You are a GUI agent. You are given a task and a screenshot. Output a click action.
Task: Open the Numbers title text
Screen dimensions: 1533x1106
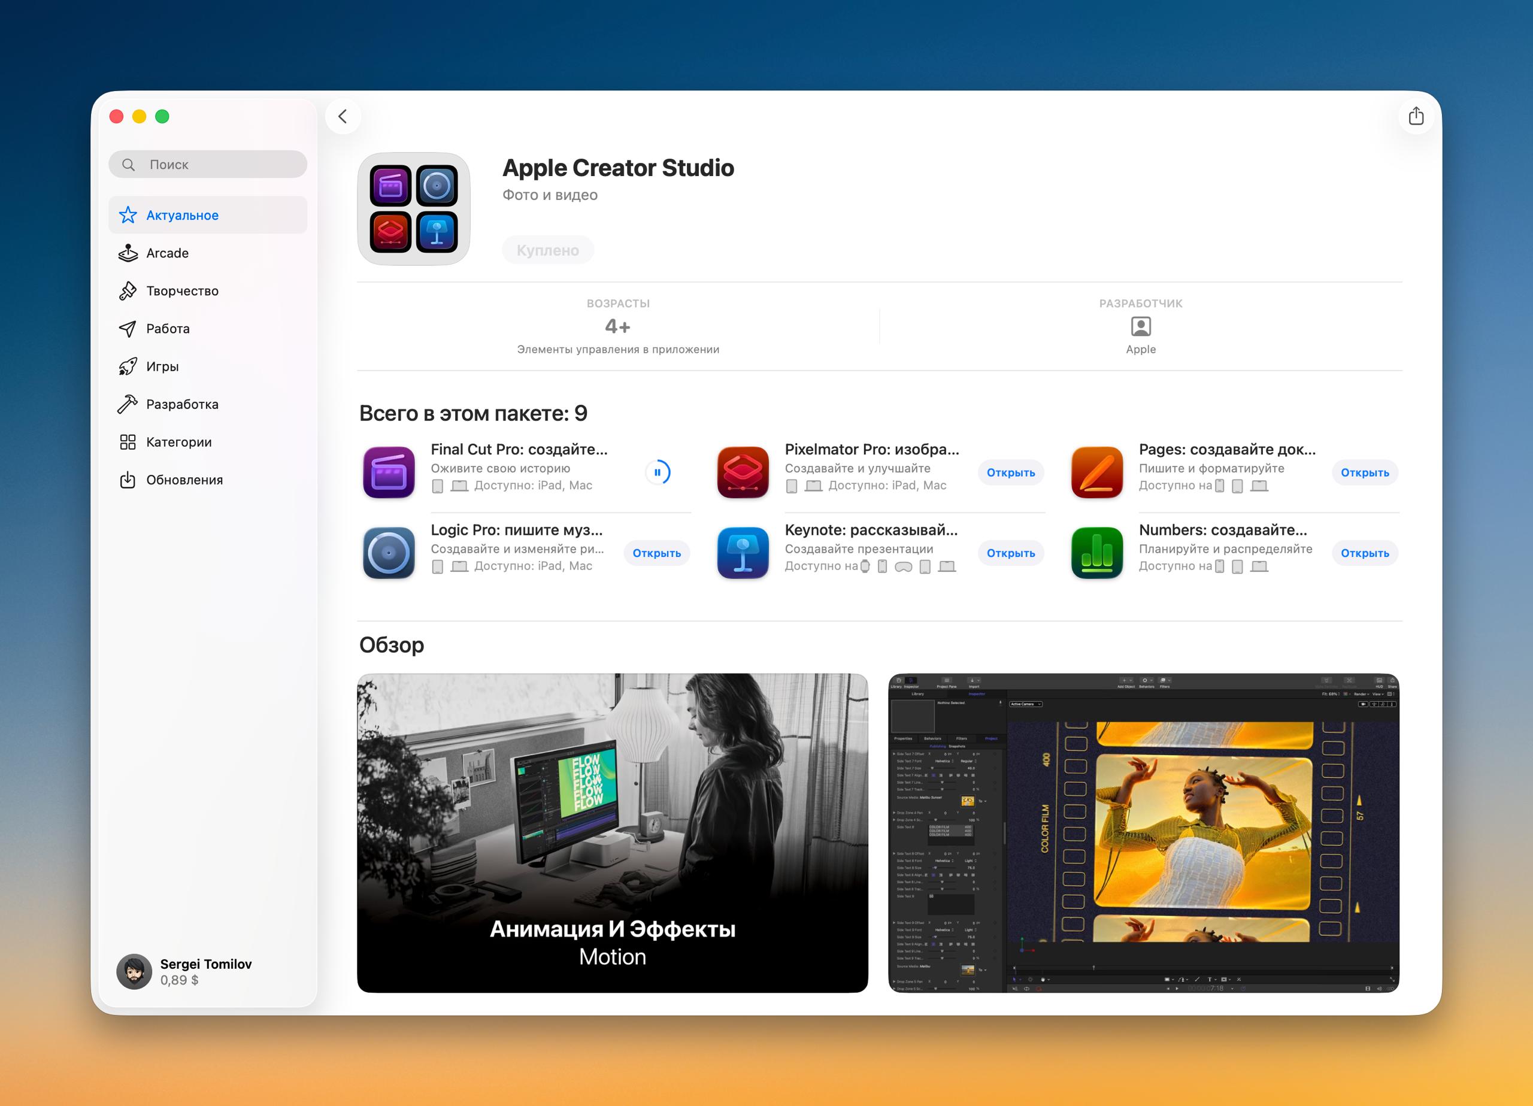coord(1223,530)
